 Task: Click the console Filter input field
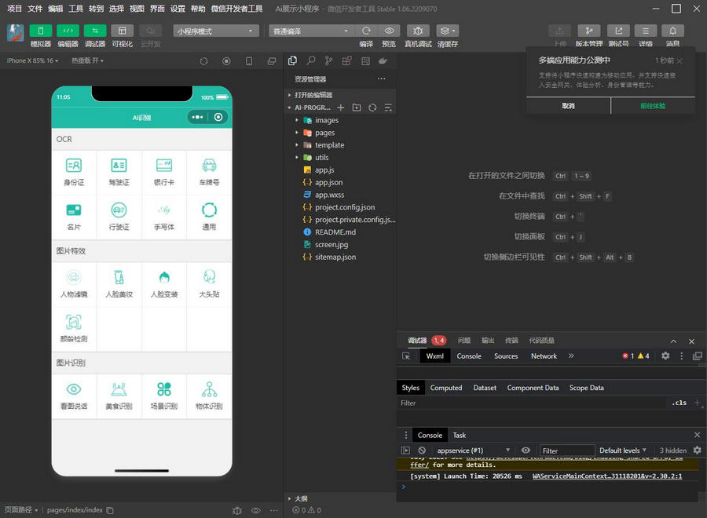pos(566,451)
